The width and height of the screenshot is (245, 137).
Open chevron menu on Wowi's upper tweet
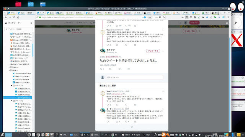click(163, 30)
